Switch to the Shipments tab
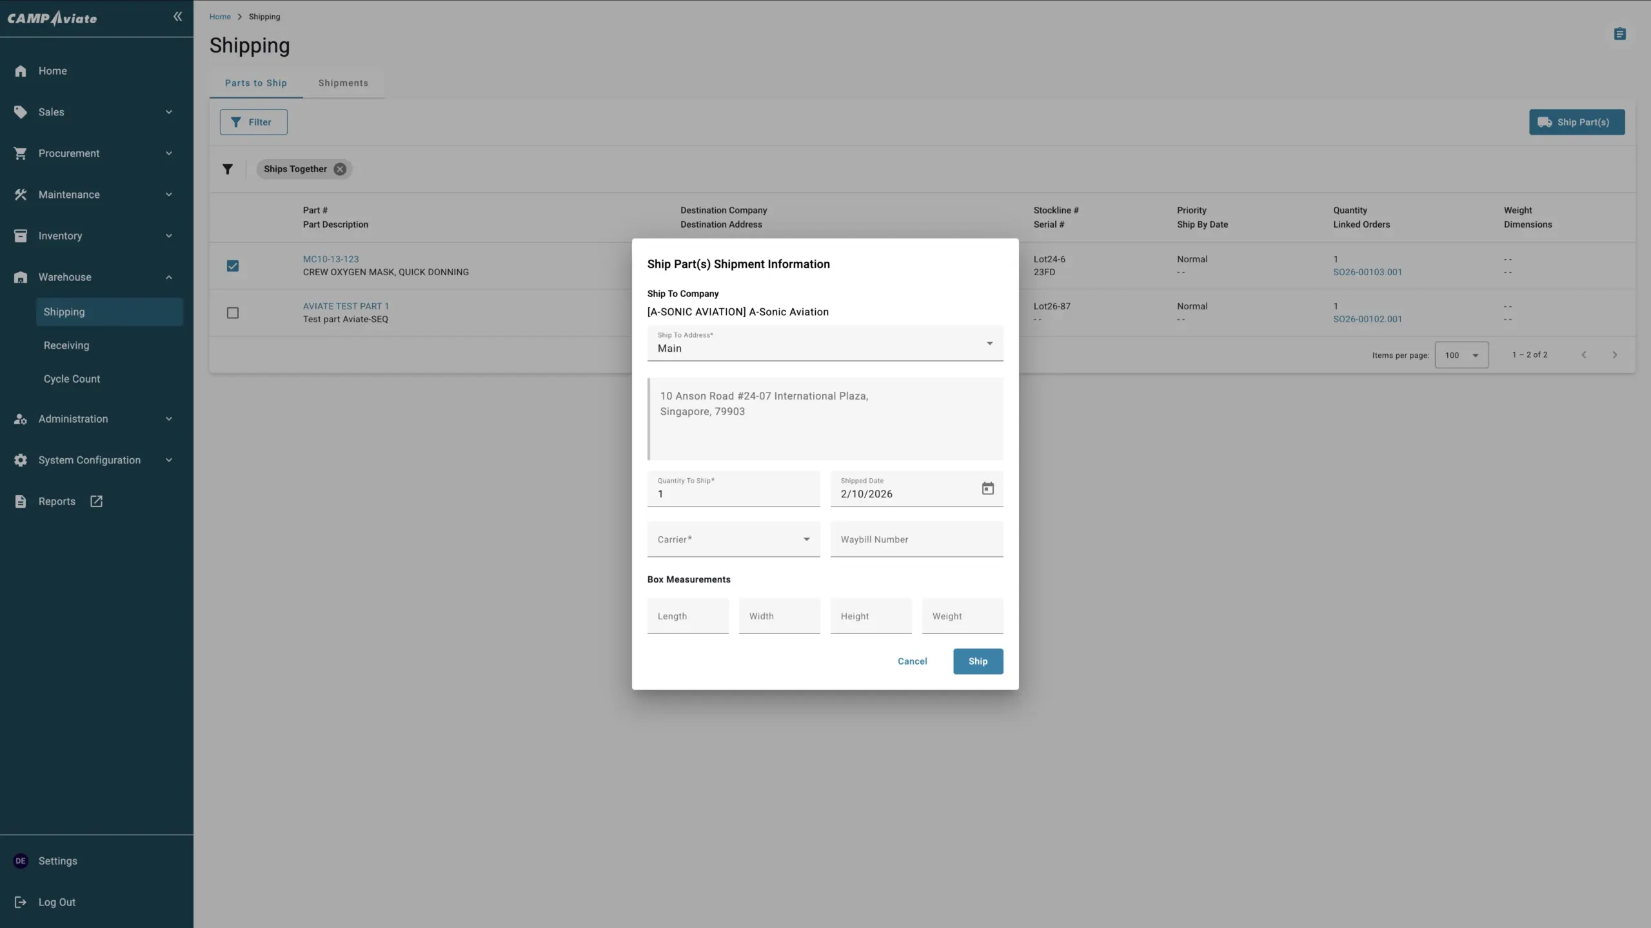This screenshot has height=928, width=1651. pos(343,83)
